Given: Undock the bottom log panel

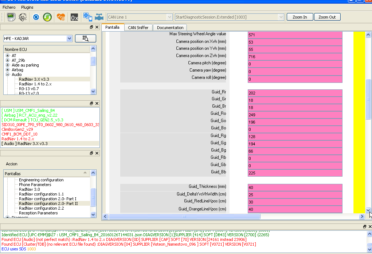Looking at the screenshot, I should pos(365,226).
